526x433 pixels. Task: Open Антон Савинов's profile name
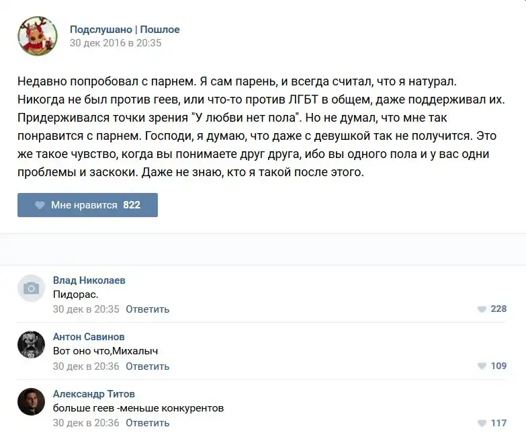click(x=89, y=337)
